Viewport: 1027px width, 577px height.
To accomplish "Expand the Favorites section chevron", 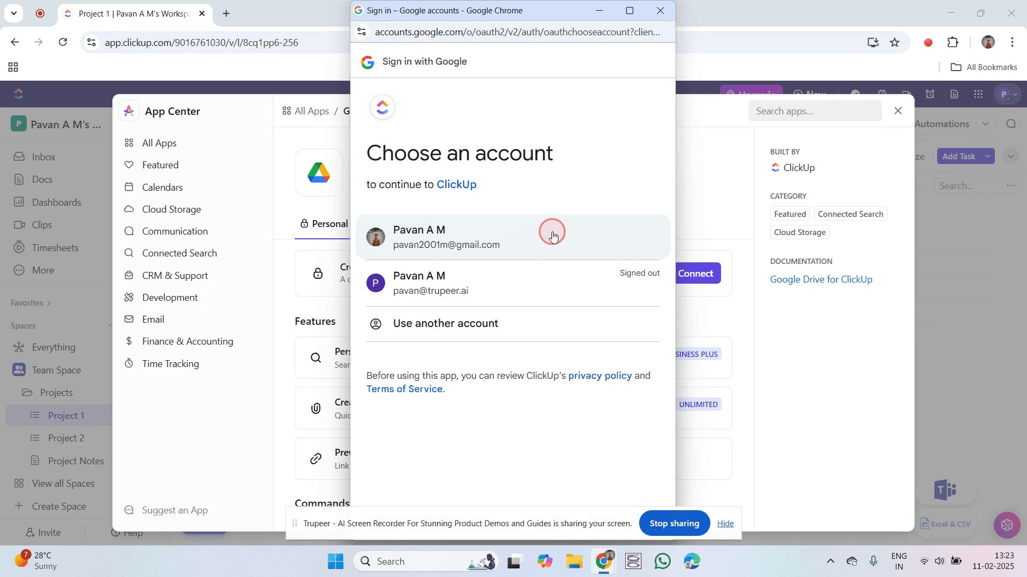I will coord(49,303).
